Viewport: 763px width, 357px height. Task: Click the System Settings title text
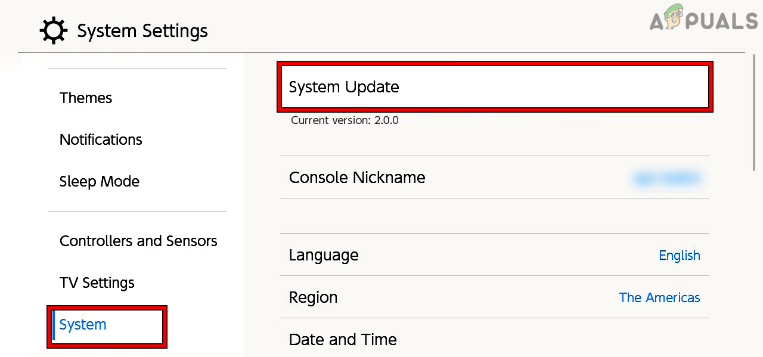coord(142,30)
